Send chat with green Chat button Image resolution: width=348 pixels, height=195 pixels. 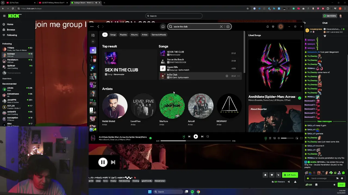click(341, 185)
